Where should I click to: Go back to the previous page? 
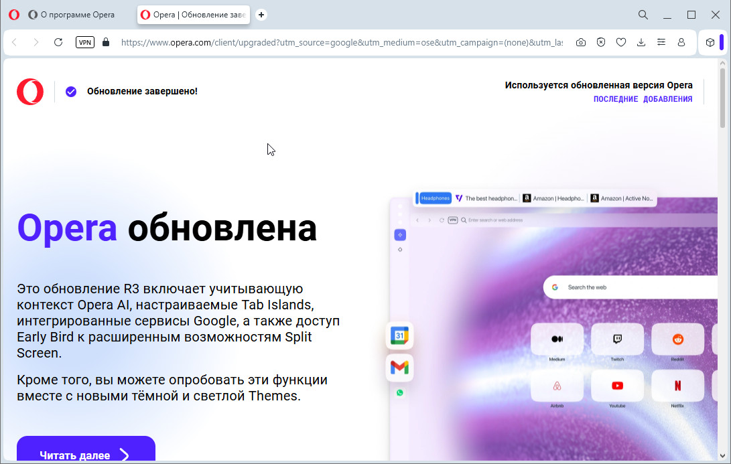point(15,42)
